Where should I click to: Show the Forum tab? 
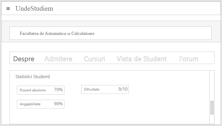pyautogui.click(x=189, y=59)
